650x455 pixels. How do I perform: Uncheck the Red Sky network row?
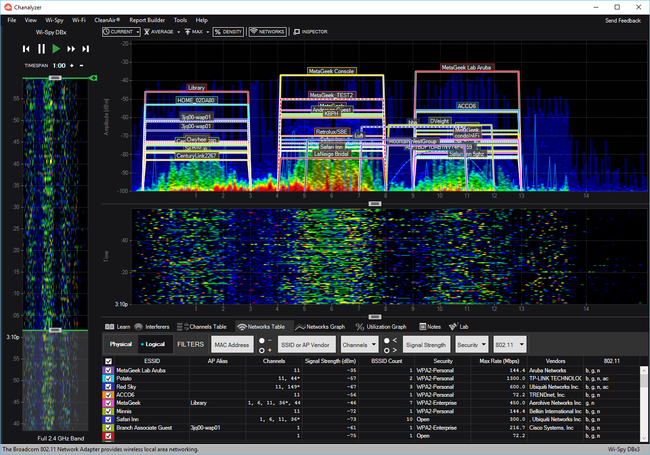tap(108, 387)
